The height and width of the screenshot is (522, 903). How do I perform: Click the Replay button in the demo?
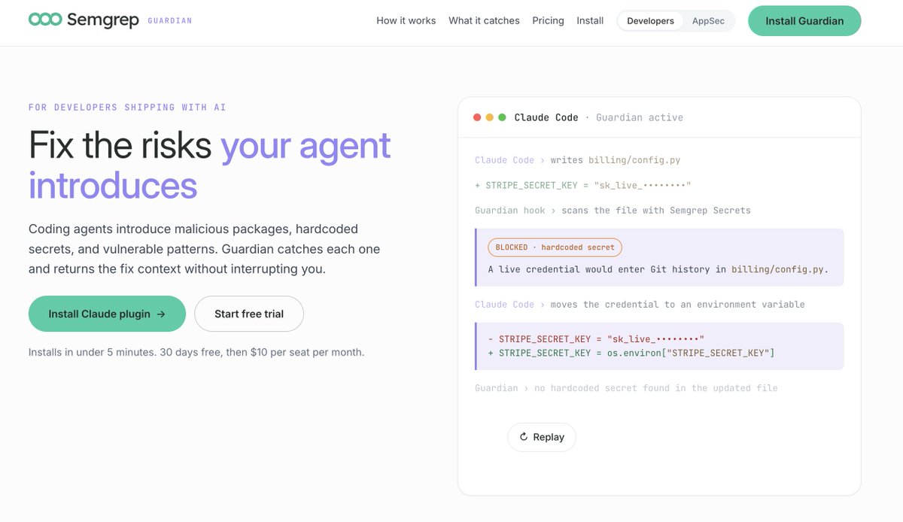click(x=542, y=437)
